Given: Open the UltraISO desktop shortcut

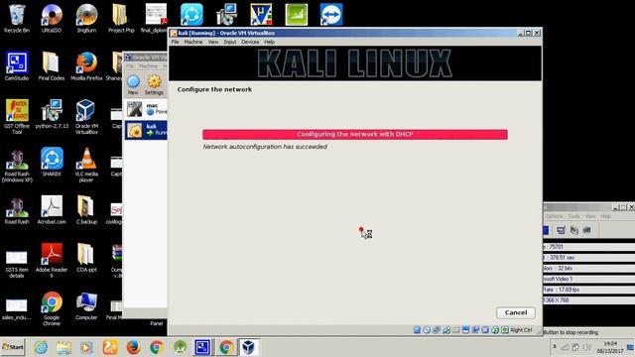Looking at the screenshot, I should [x=52, y=18].
